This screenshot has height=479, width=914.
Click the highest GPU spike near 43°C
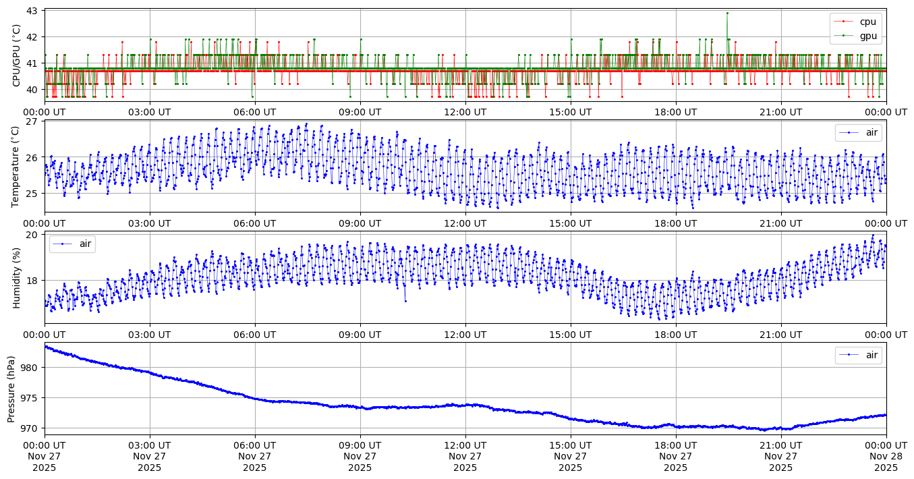(x=727, y=13)
